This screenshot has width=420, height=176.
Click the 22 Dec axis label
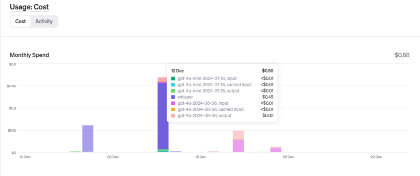(288, 157)
